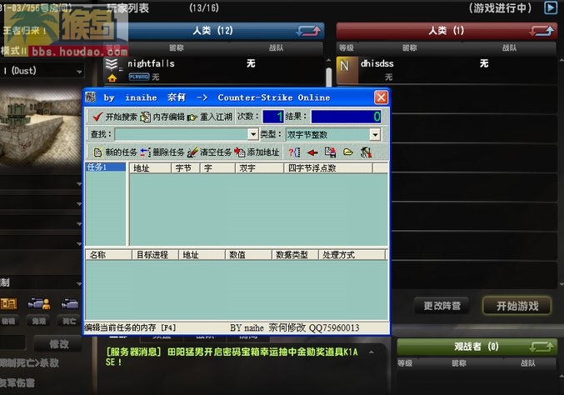Click the blue team list scrollbar
Viewport: 564px width, 395px height.
[x=329, y=77]
